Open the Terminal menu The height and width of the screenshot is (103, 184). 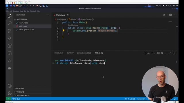tap(33, 11)
